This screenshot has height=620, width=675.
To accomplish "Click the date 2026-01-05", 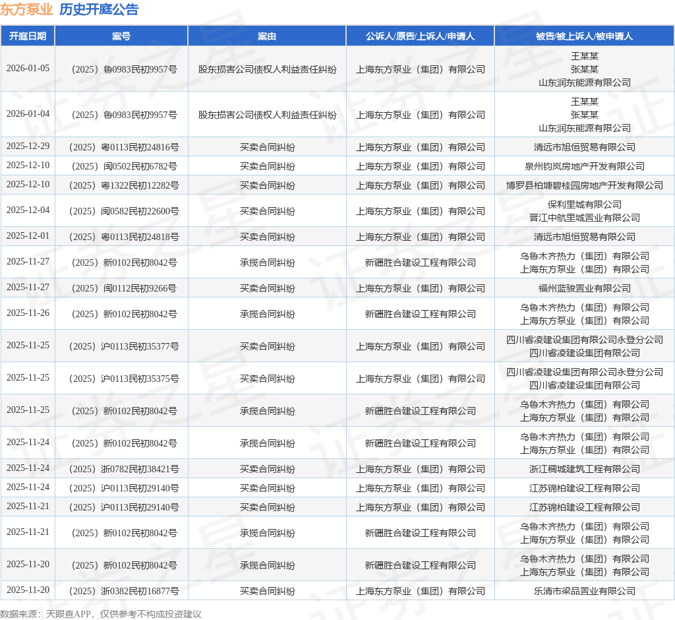I will (x=28, y=68).
